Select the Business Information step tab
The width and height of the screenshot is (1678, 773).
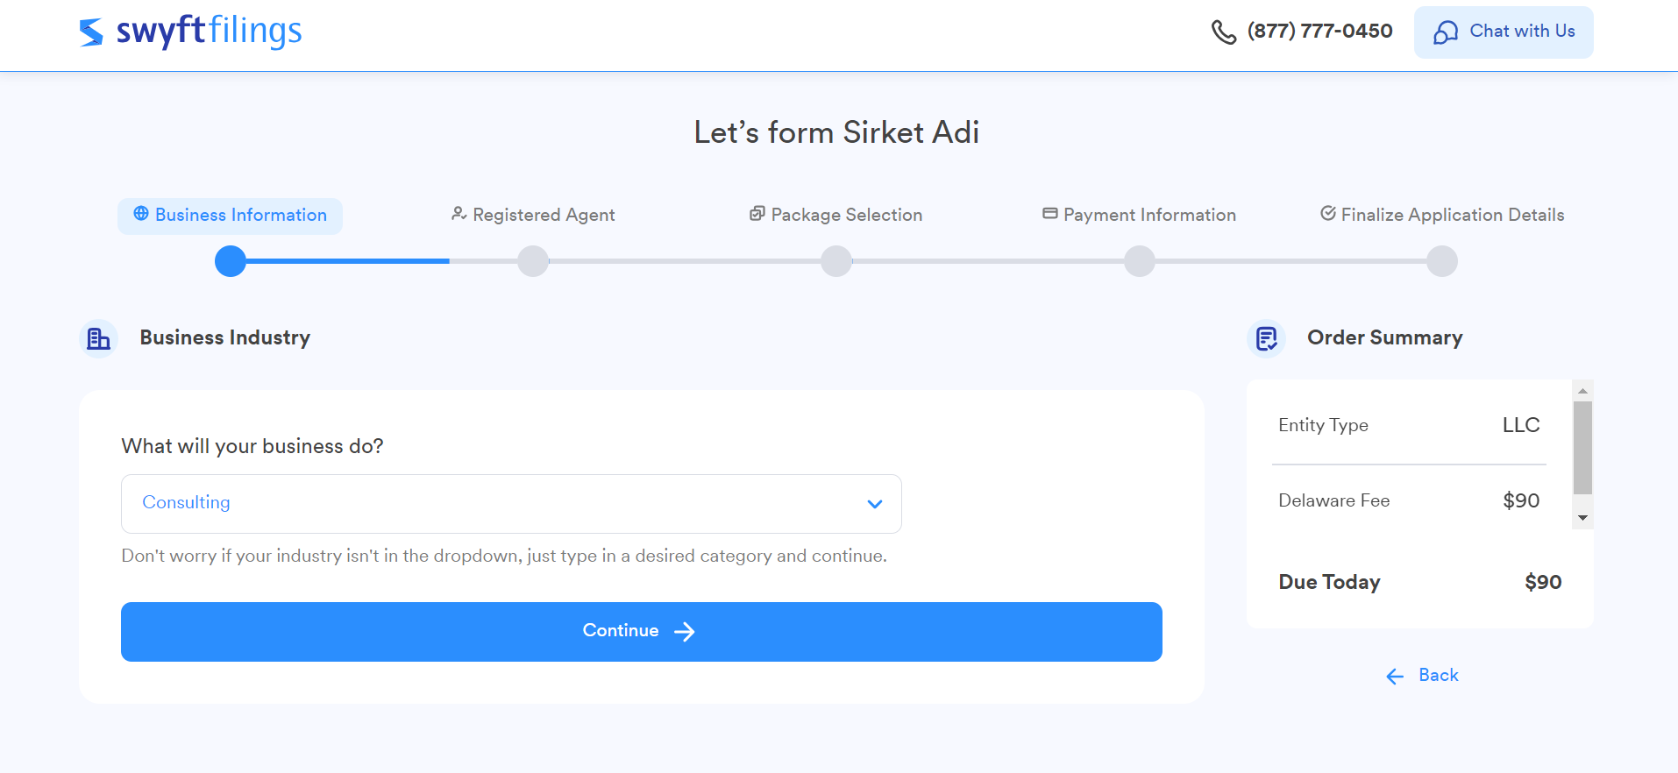point(231,216)
